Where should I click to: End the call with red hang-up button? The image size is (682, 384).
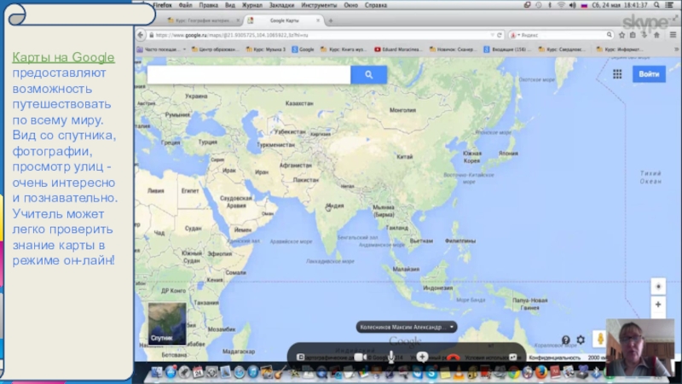(453, 358)
